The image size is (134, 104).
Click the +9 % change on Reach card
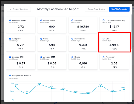click(x=83, y=67)
